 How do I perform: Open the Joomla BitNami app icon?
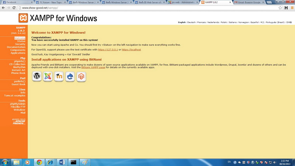tap(48, 76)
